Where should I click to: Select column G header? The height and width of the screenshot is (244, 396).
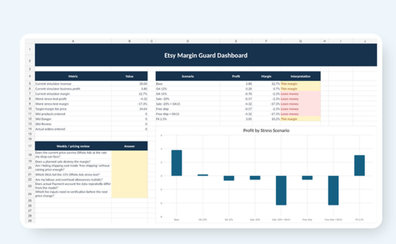click(x=300, y=41)
